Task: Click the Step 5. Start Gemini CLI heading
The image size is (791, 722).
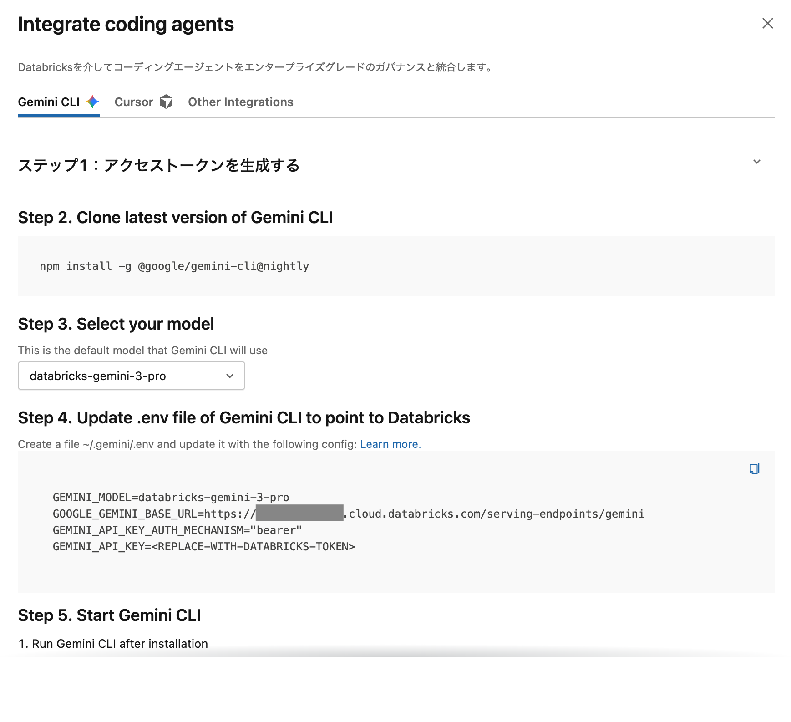Action: pos(110,615)
